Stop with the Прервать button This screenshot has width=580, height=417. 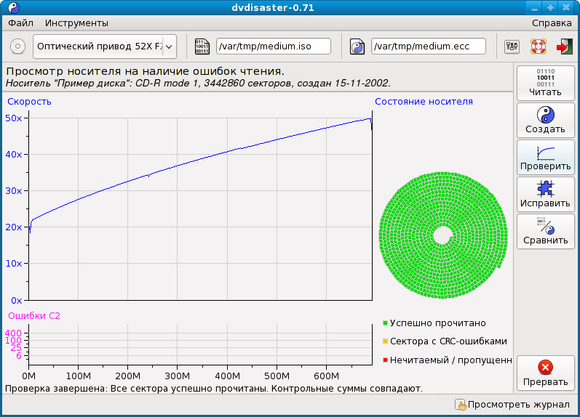click(545, 373)
